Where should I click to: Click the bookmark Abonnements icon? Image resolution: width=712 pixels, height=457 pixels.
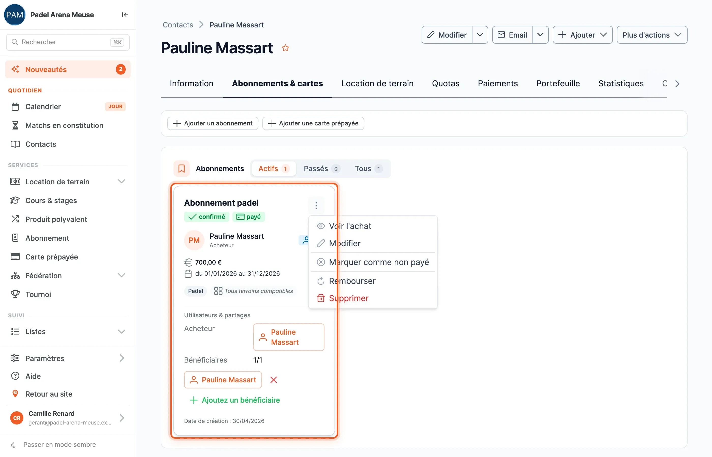click(x=182, y=169)
